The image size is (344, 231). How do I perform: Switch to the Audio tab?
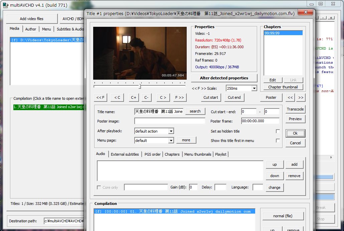tap(101, 154)
